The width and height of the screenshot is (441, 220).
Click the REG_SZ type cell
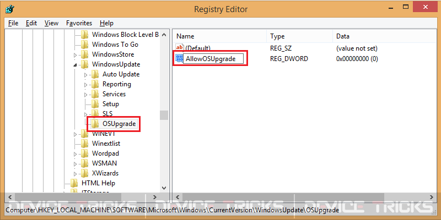point(281,48)
